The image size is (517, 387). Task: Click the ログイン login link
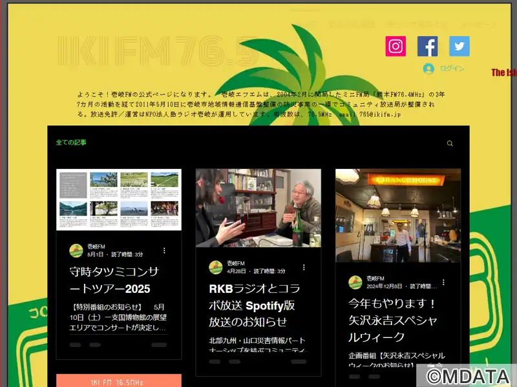click(x=452, y=68)
